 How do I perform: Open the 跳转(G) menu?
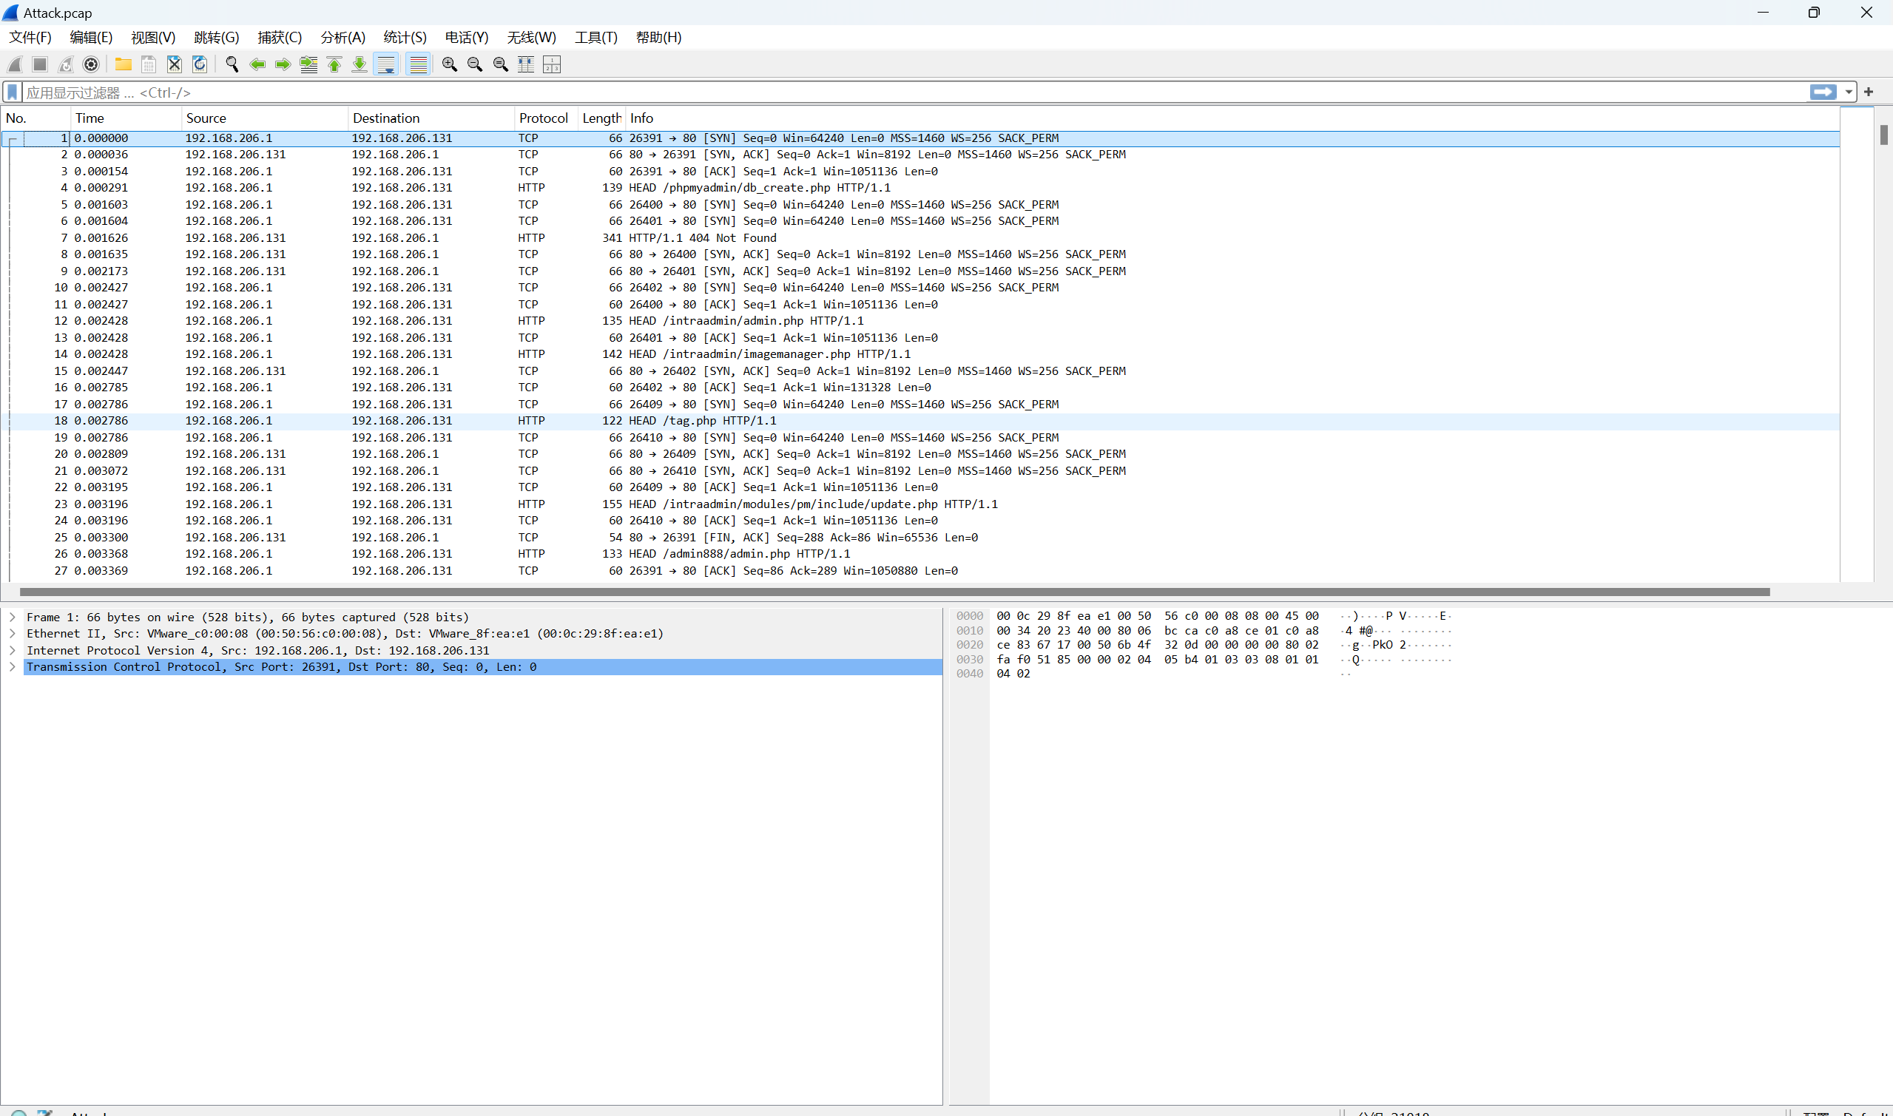click(217, 38)
